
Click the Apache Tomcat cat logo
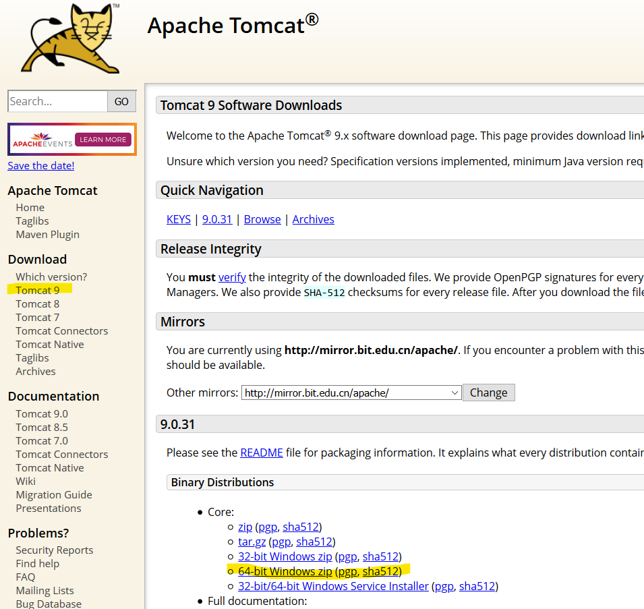(70, 38)
